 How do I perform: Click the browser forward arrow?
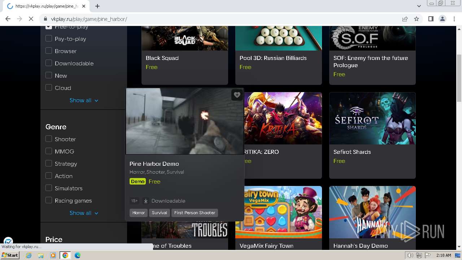[x=19, y=19]
